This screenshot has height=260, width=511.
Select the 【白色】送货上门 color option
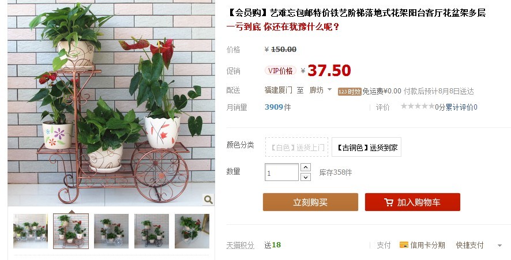pyautogui.click(x=296, y=147)
